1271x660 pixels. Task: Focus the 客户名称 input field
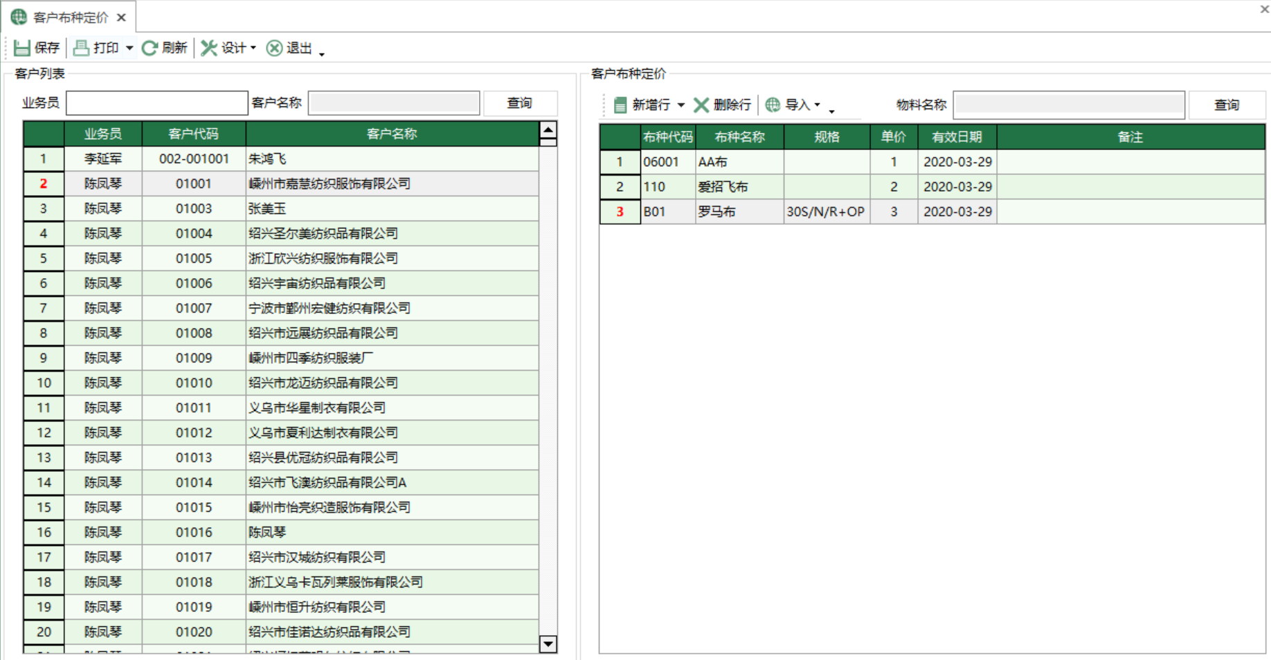(394, 103)
